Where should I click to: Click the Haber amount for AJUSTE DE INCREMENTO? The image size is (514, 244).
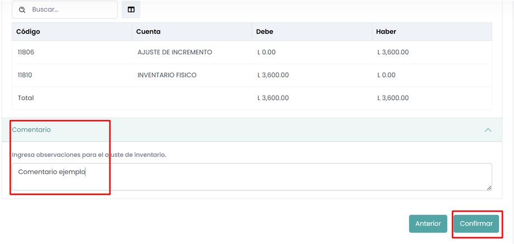point(393,52)
